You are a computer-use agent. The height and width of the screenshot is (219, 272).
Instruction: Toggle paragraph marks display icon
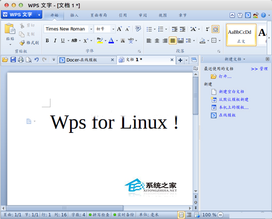[x=207, y=29]
